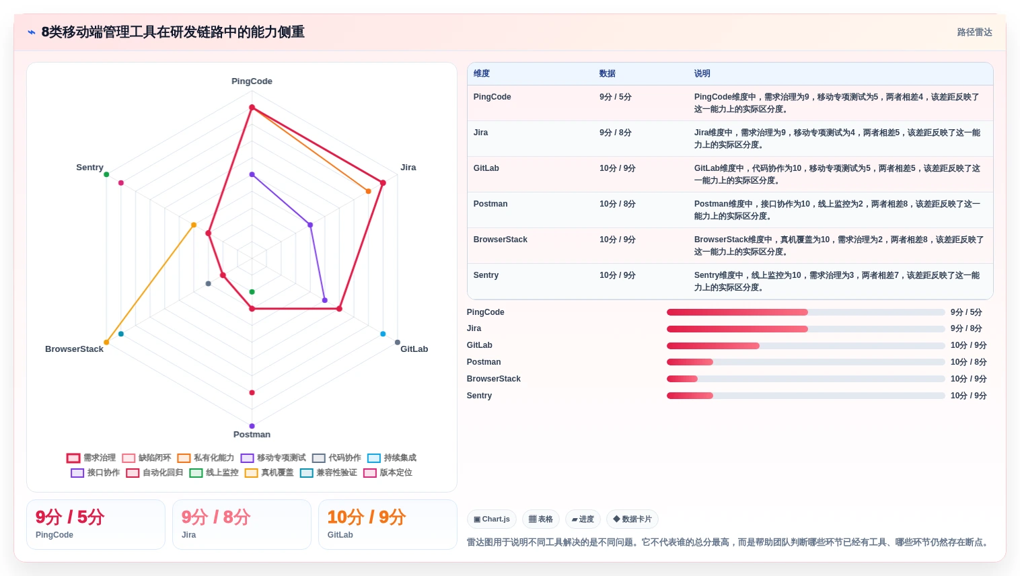This screenshot has width=1020, height=576.
Task: Click the purple data point at Postman vertex
Action: tap(252, 426)
